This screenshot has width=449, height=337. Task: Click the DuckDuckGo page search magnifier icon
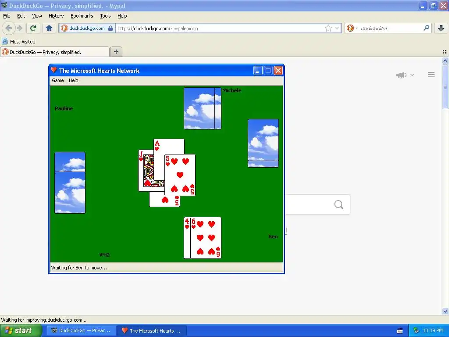[339, 204]
